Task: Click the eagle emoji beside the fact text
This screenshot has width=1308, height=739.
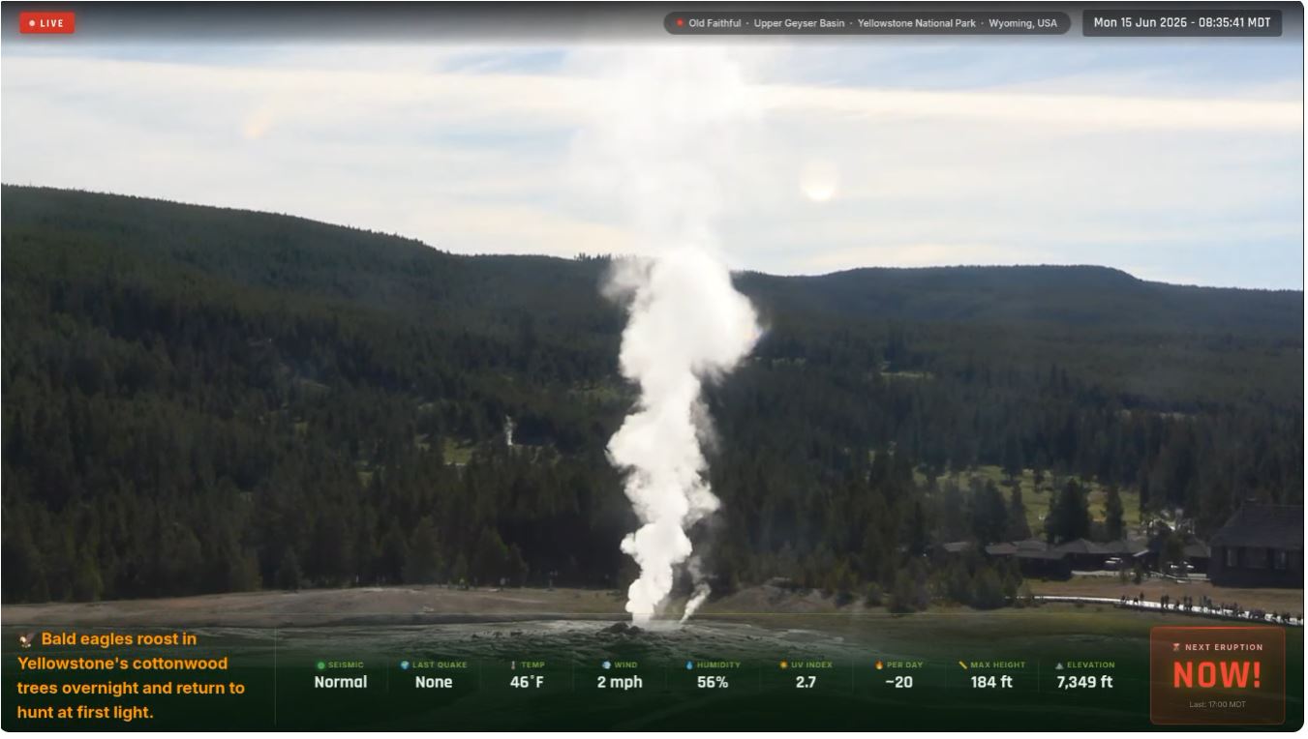Action: (26, 639)
